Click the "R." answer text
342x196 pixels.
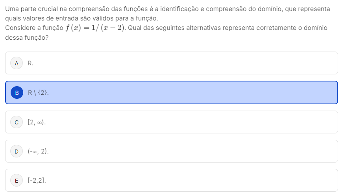(31, 63)
